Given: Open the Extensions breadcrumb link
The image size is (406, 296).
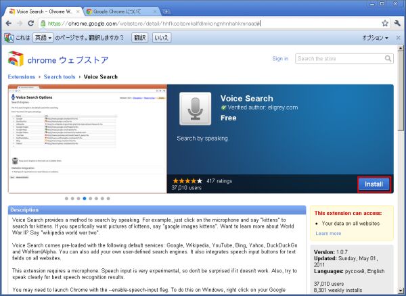Looking at the screenshot, I should [x=22, y=77].
